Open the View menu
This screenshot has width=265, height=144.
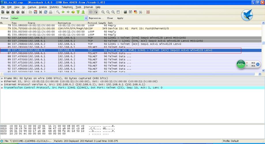coord(17,7)
